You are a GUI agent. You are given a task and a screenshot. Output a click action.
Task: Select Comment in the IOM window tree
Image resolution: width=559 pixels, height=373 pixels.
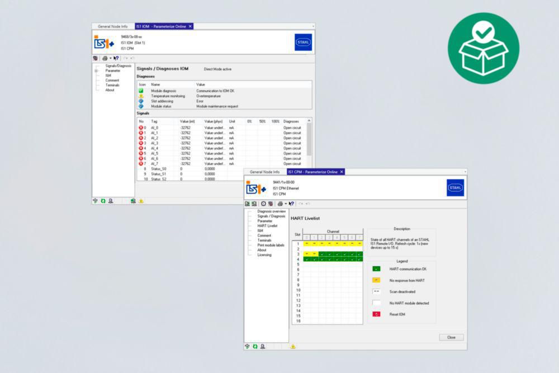[112, 80]
